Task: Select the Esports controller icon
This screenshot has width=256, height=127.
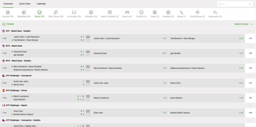Action: coord(127,12)
